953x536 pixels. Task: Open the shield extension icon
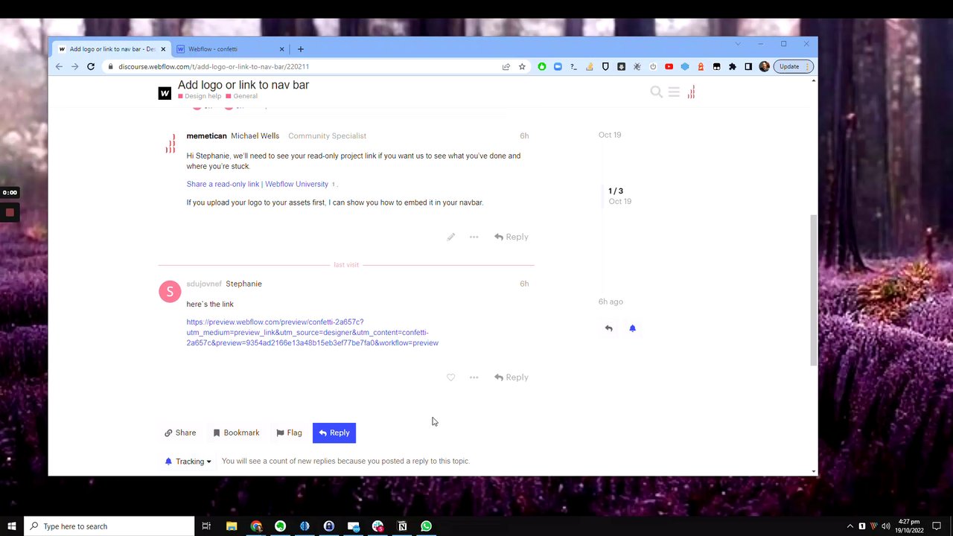pos(605,66)
